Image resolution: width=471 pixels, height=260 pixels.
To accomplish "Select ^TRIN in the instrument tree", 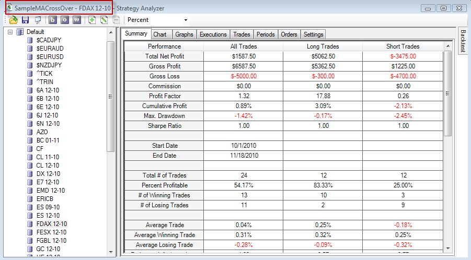I will point(45,82).
